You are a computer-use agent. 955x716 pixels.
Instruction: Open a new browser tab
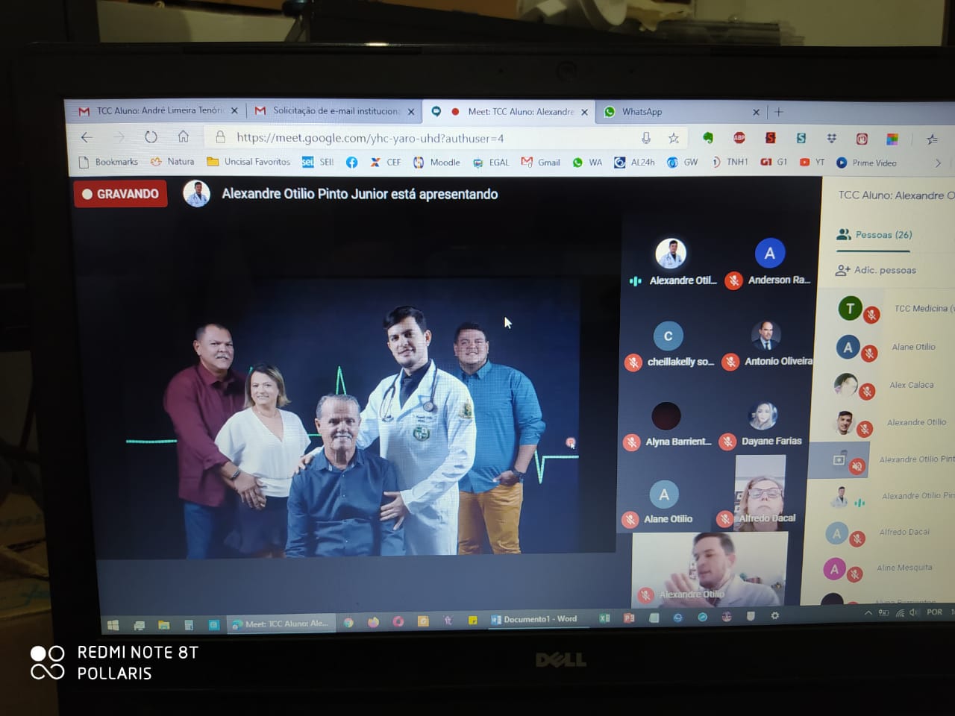(779, 112)
